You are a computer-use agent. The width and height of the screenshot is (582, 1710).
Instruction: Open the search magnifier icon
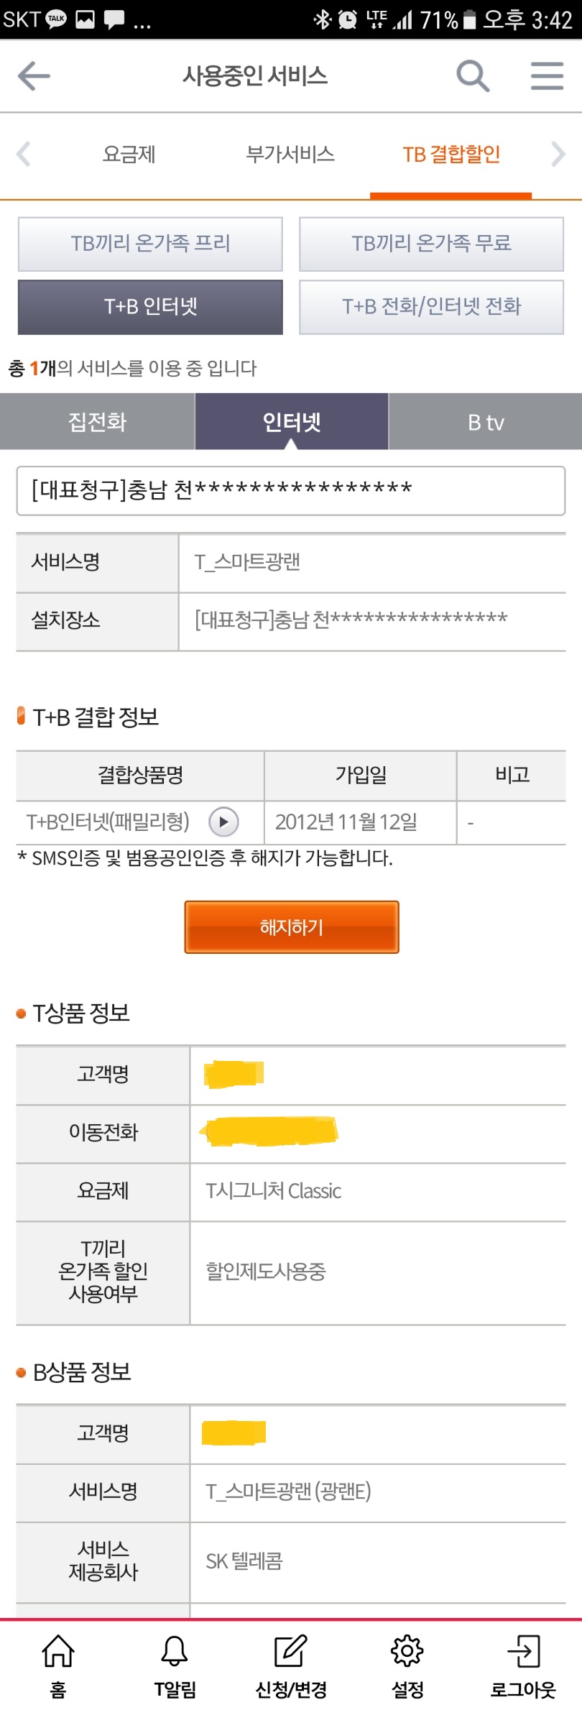473,75
